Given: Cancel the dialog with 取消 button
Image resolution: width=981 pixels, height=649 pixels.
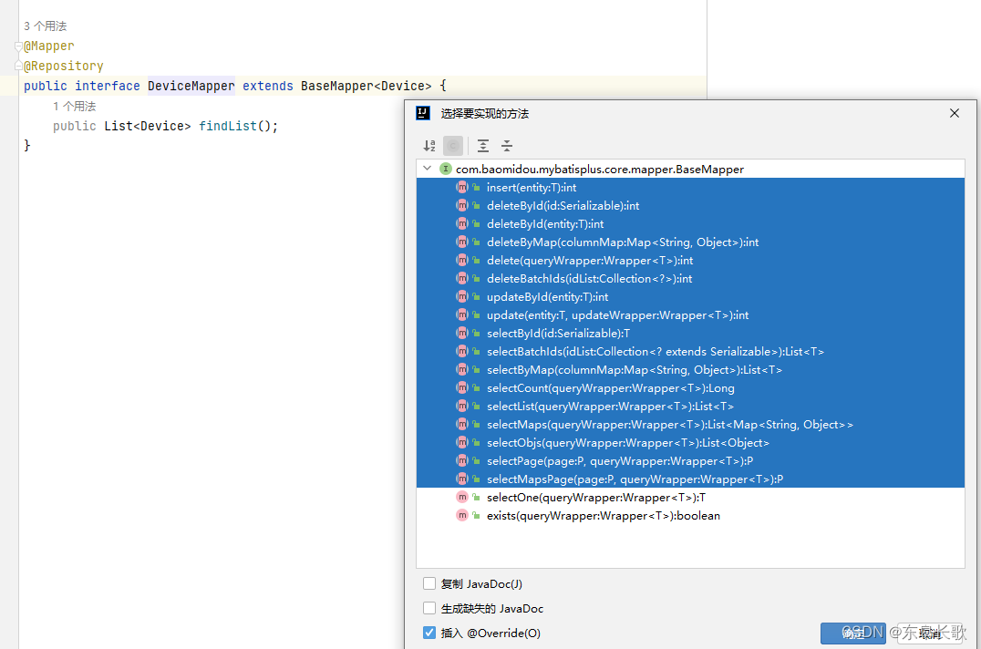Looking at the screenshot, I should click(930, 634).
